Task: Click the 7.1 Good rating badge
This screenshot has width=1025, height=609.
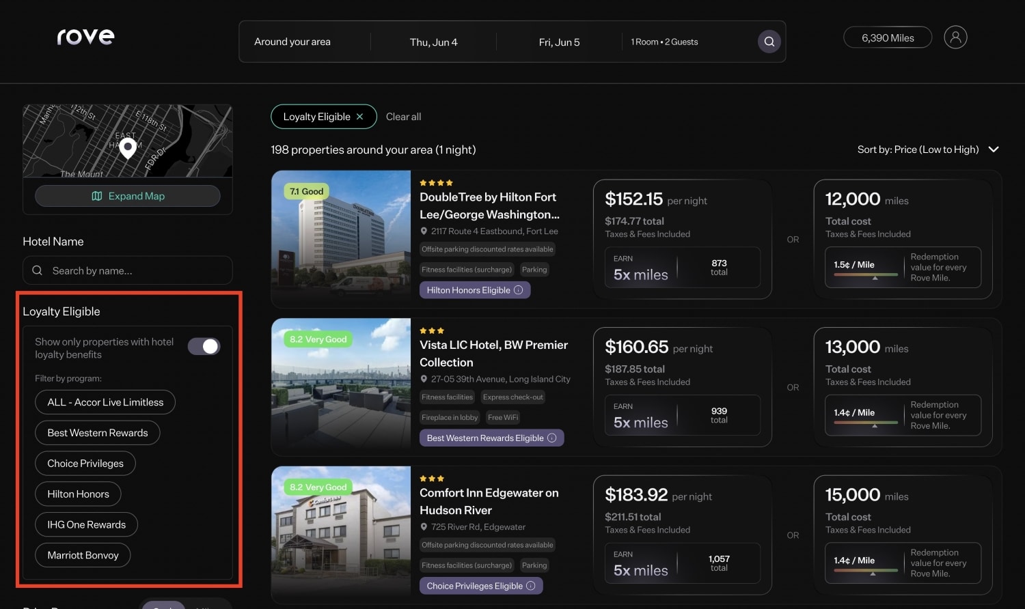Action: click(x=306, y=191)
